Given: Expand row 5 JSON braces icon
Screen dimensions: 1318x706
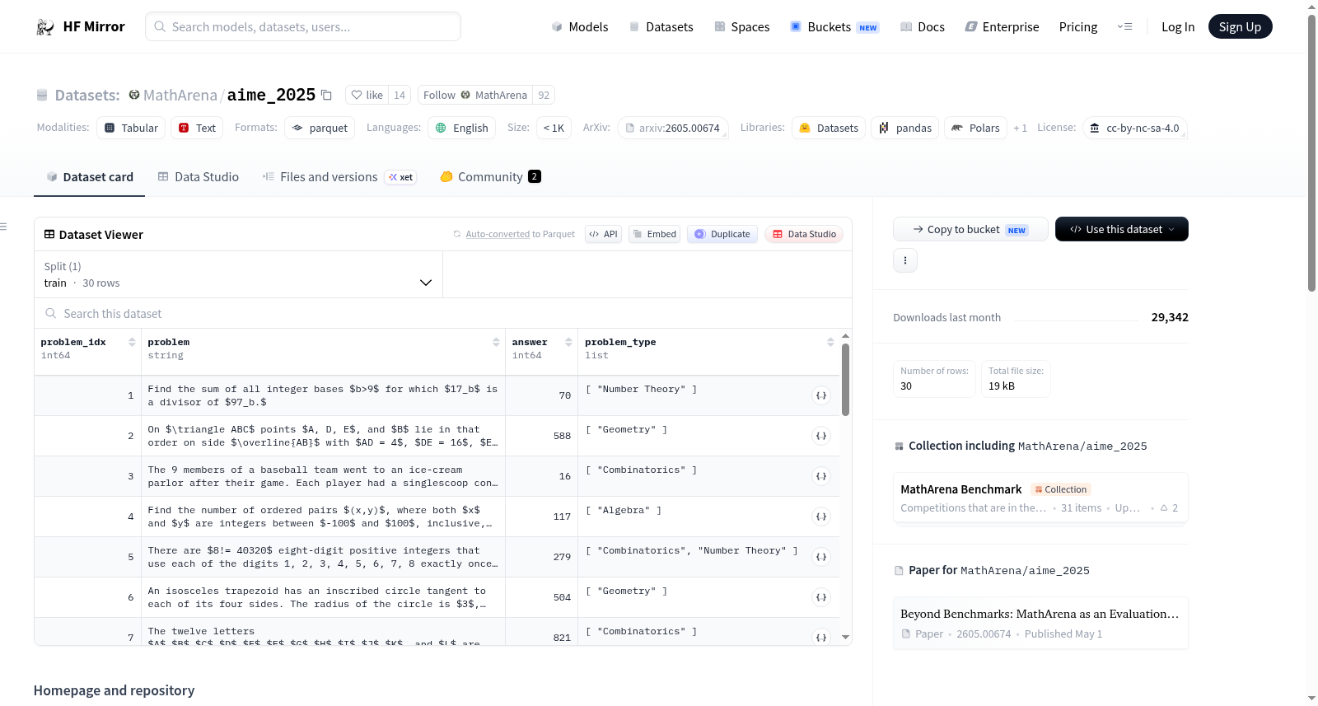Looking at the screenshot, I should [x=821, y=557].
